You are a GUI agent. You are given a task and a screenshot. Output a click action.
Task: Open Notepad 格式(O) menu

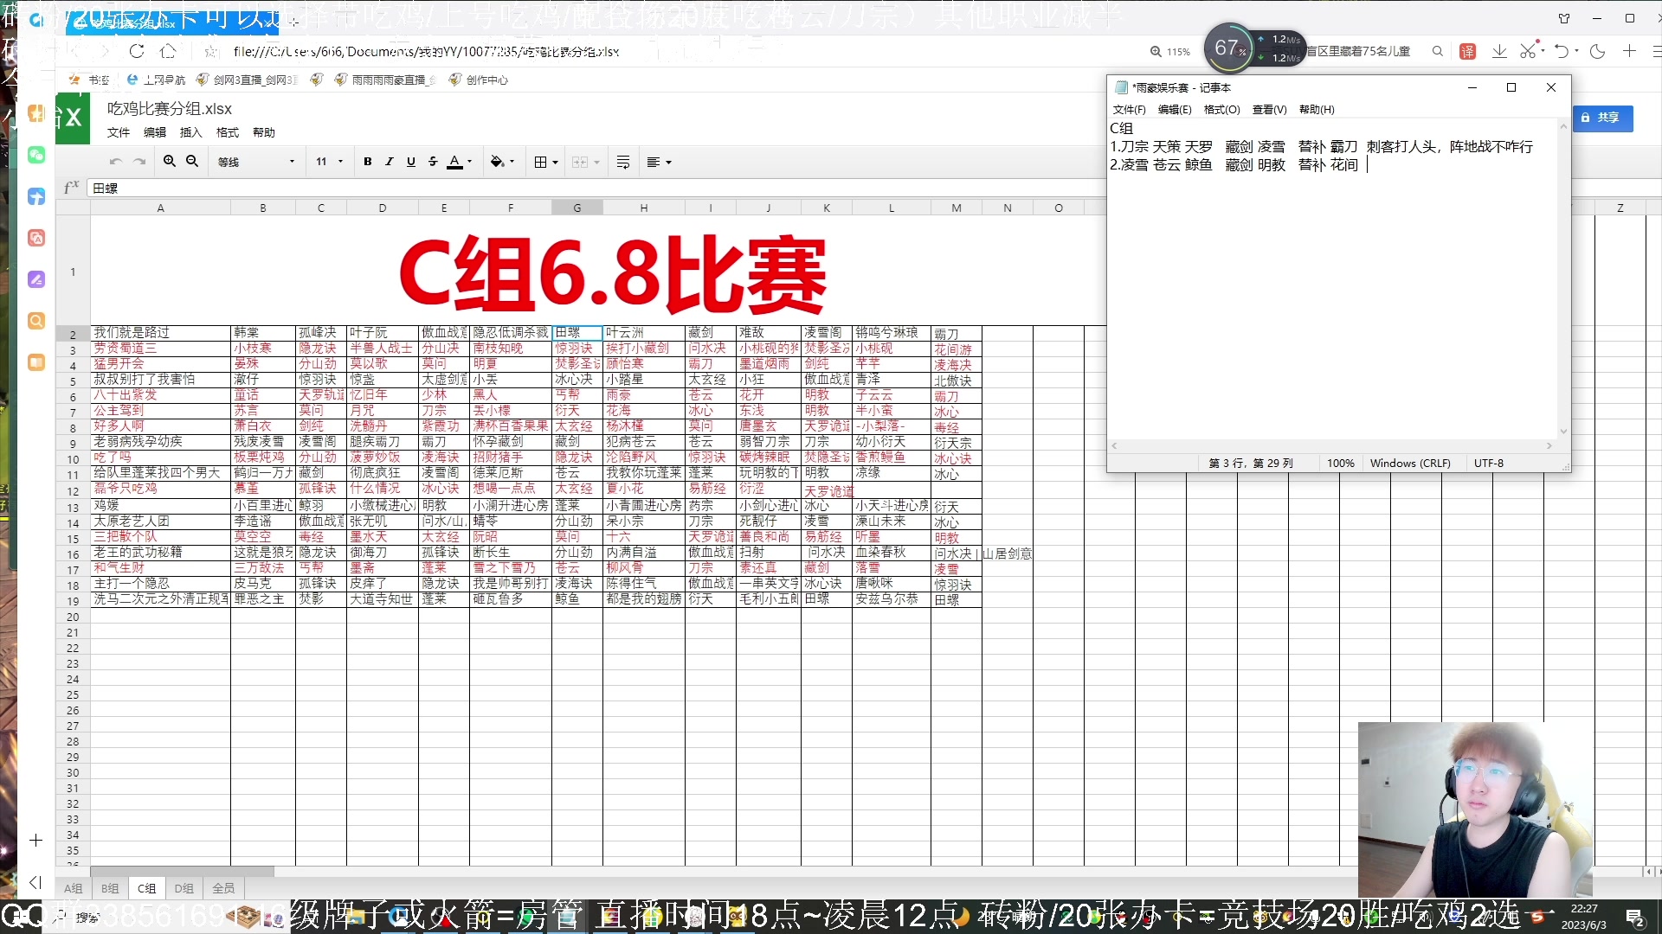[x=1221, y=110]
